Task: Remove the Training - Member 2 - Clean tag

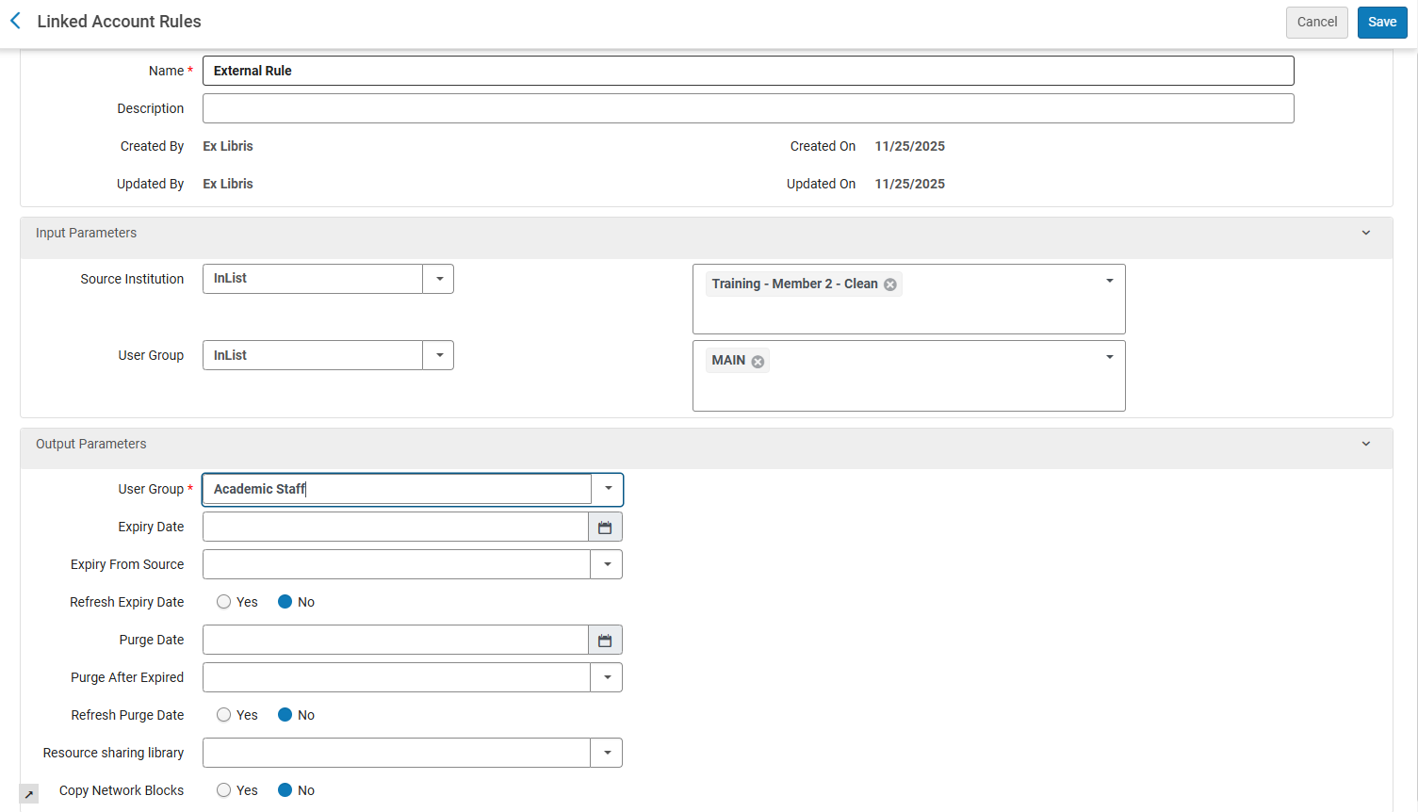Action: click(889, 284)
